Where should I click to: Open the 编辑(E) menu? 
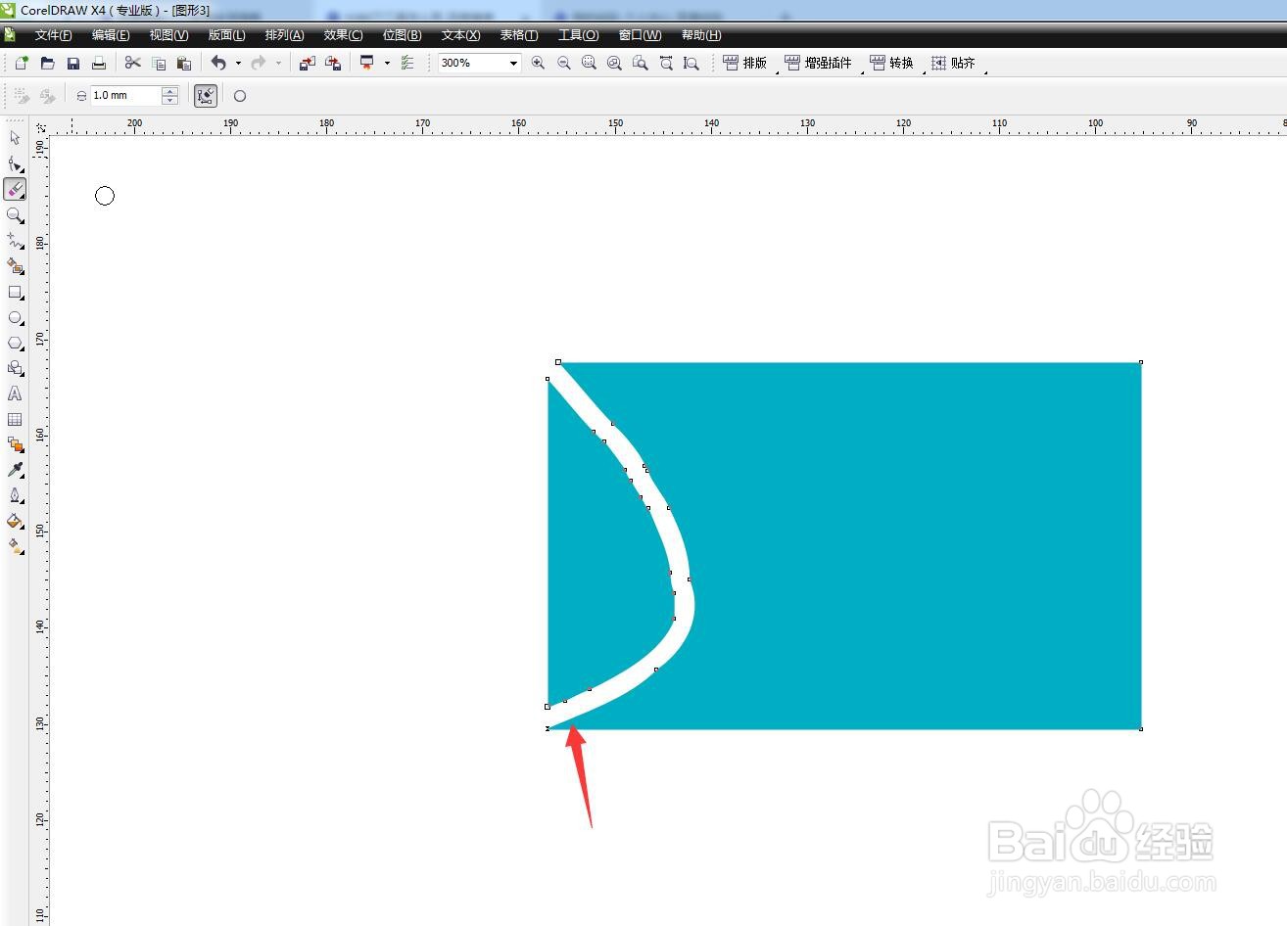[x=111, y=35]
